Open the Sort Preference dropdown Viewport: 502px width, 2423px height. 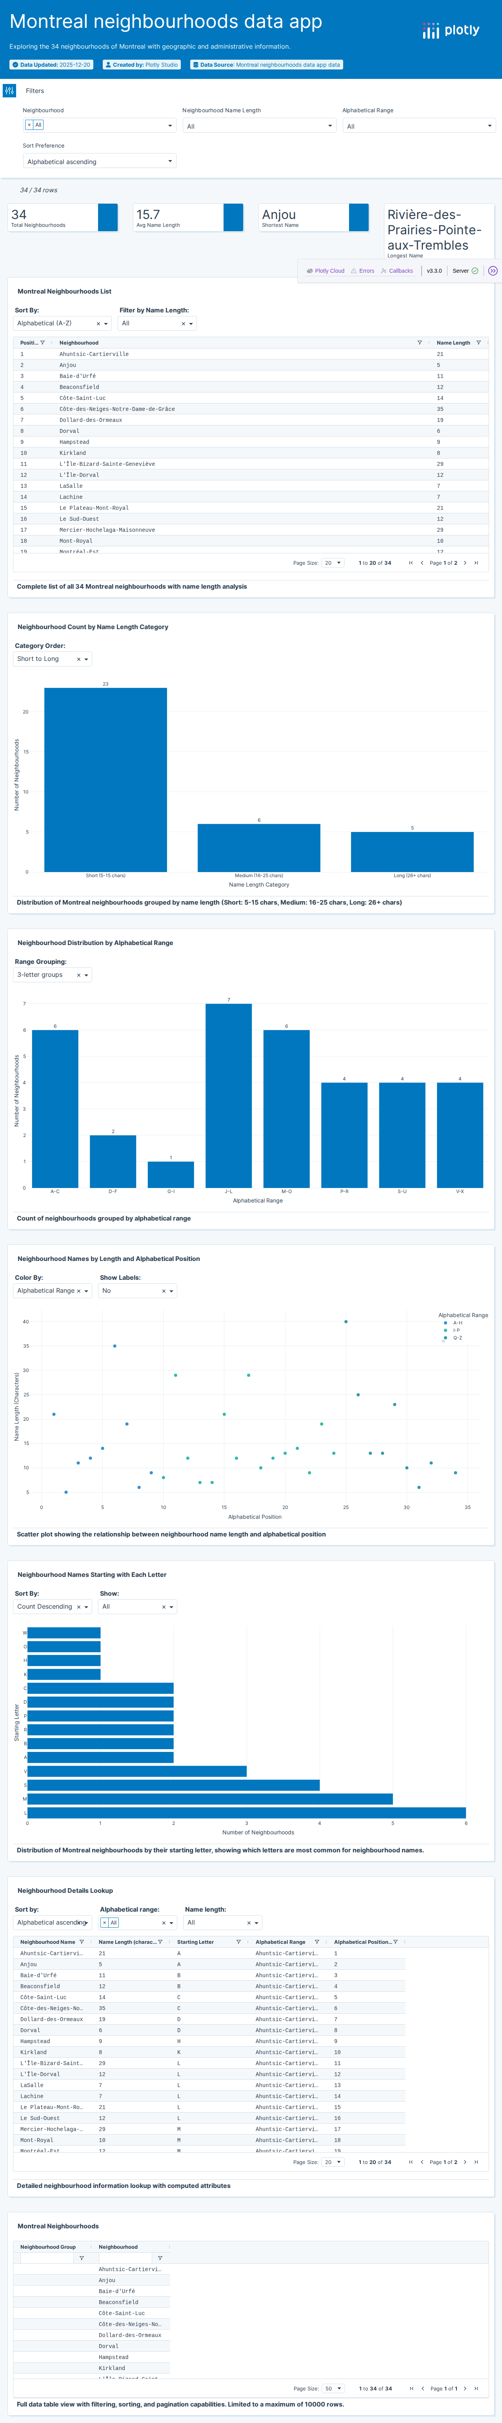click(100, 161)
